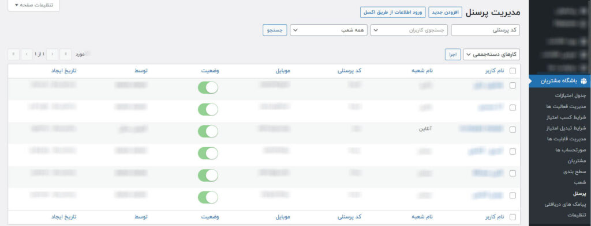
Task: Check the checkbox of the last personnel row
Action: point(513,196)
